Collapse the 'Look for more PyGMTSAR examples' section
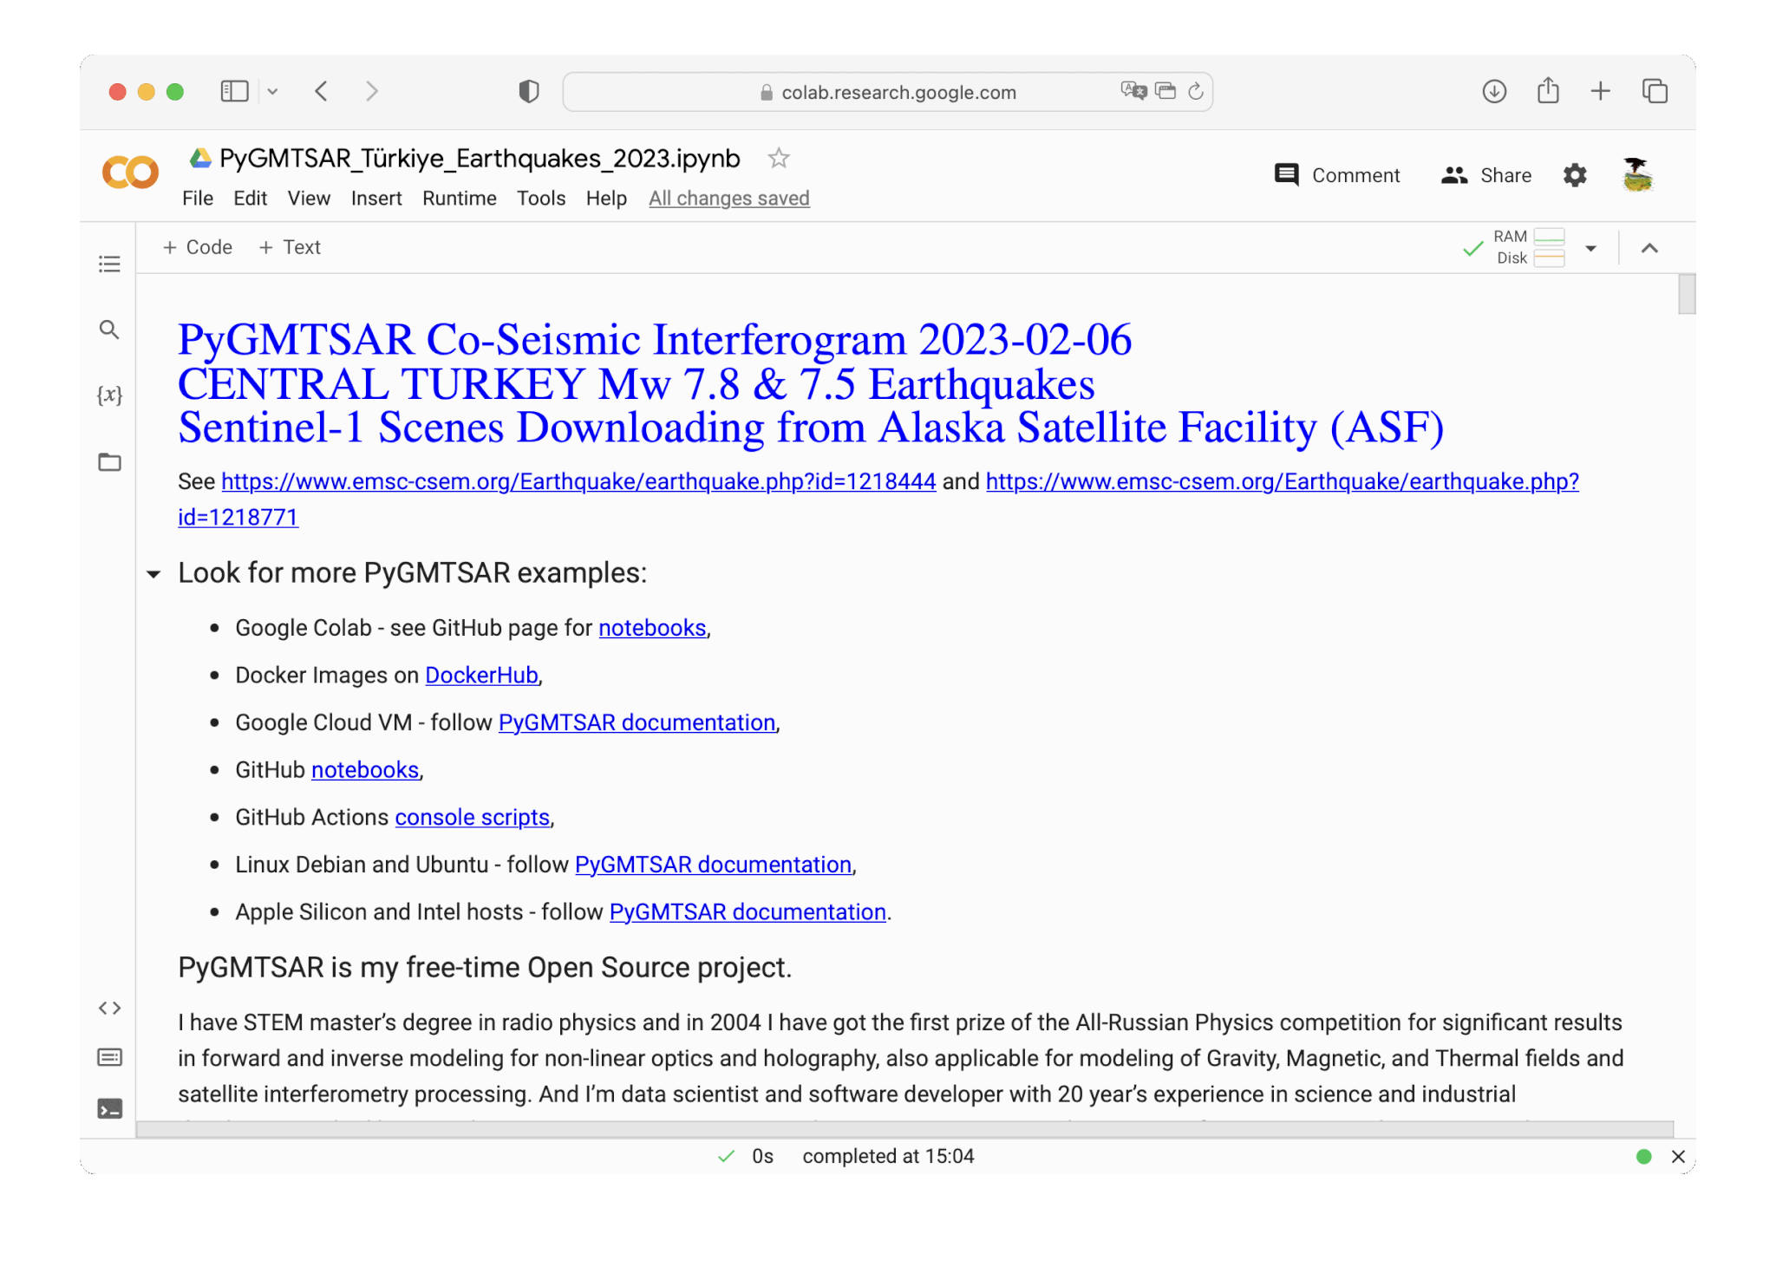This screenshot has width=1776, height=1280. (153, 574)
